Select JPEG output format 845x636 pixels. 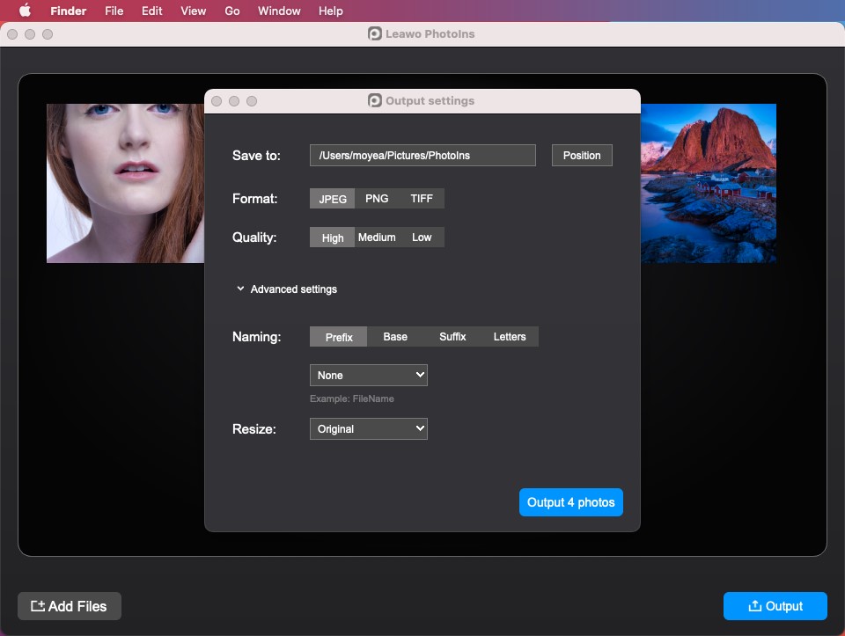pos(333,199)
